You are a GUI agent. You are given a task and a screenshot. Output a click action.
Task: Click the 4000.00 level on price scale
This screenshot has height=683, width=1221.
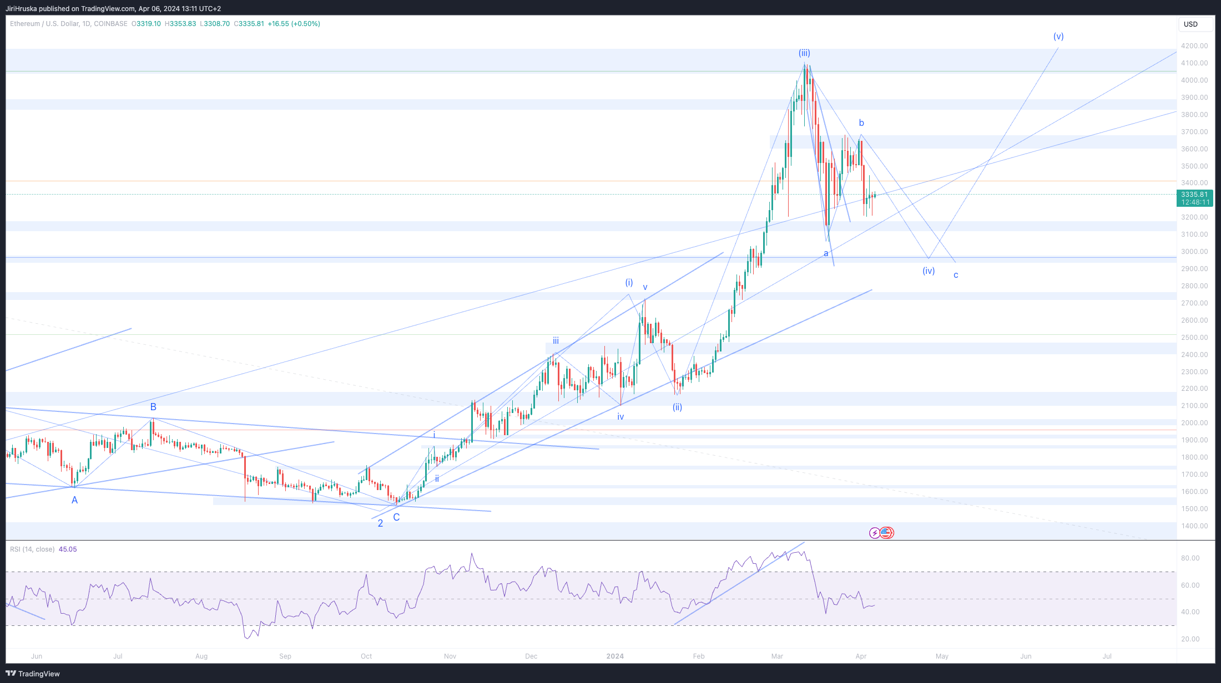click(x=1194, y=80)
